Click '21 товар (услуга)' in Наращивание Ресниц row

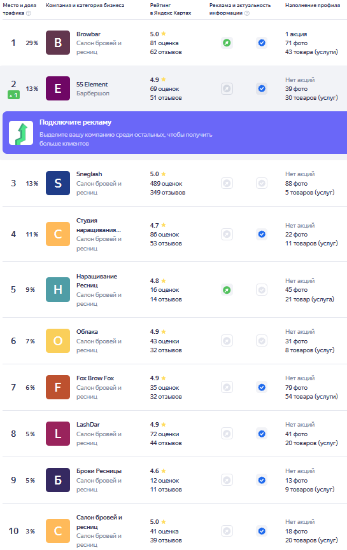310,299
